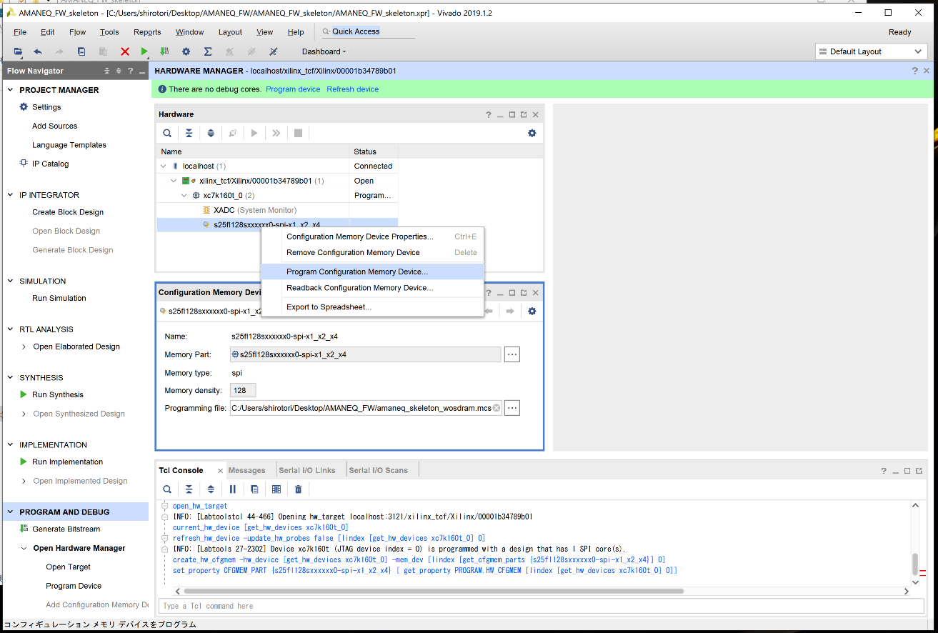Collapse the localhost tree node

coord(164,166)
